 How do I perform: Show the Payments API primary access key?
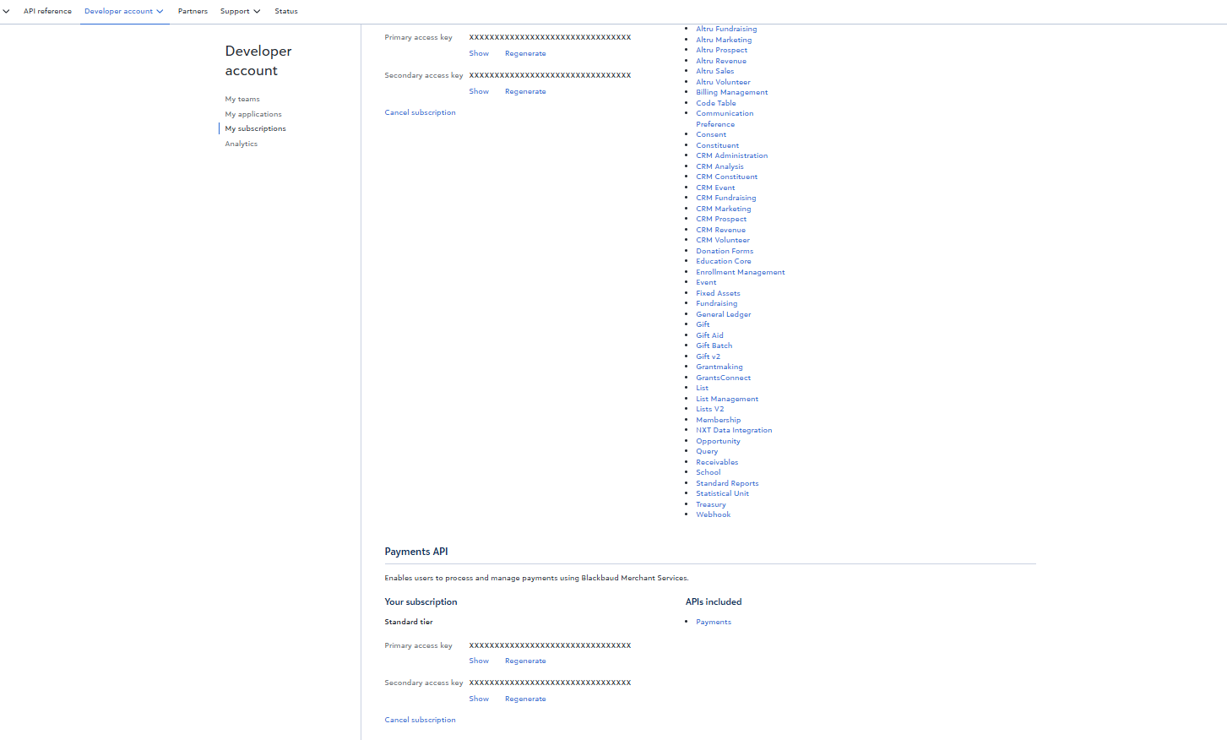pyautogui.click(x=479, y=661)
